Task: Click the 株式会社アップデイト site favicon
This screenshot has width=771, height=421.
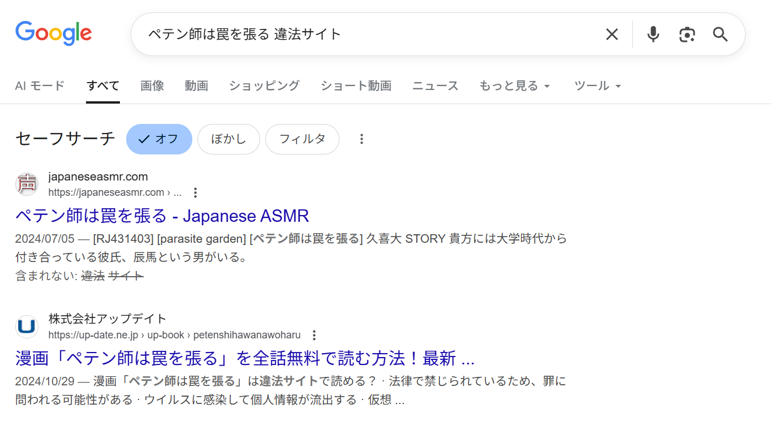Action: [x=27, y=327]
